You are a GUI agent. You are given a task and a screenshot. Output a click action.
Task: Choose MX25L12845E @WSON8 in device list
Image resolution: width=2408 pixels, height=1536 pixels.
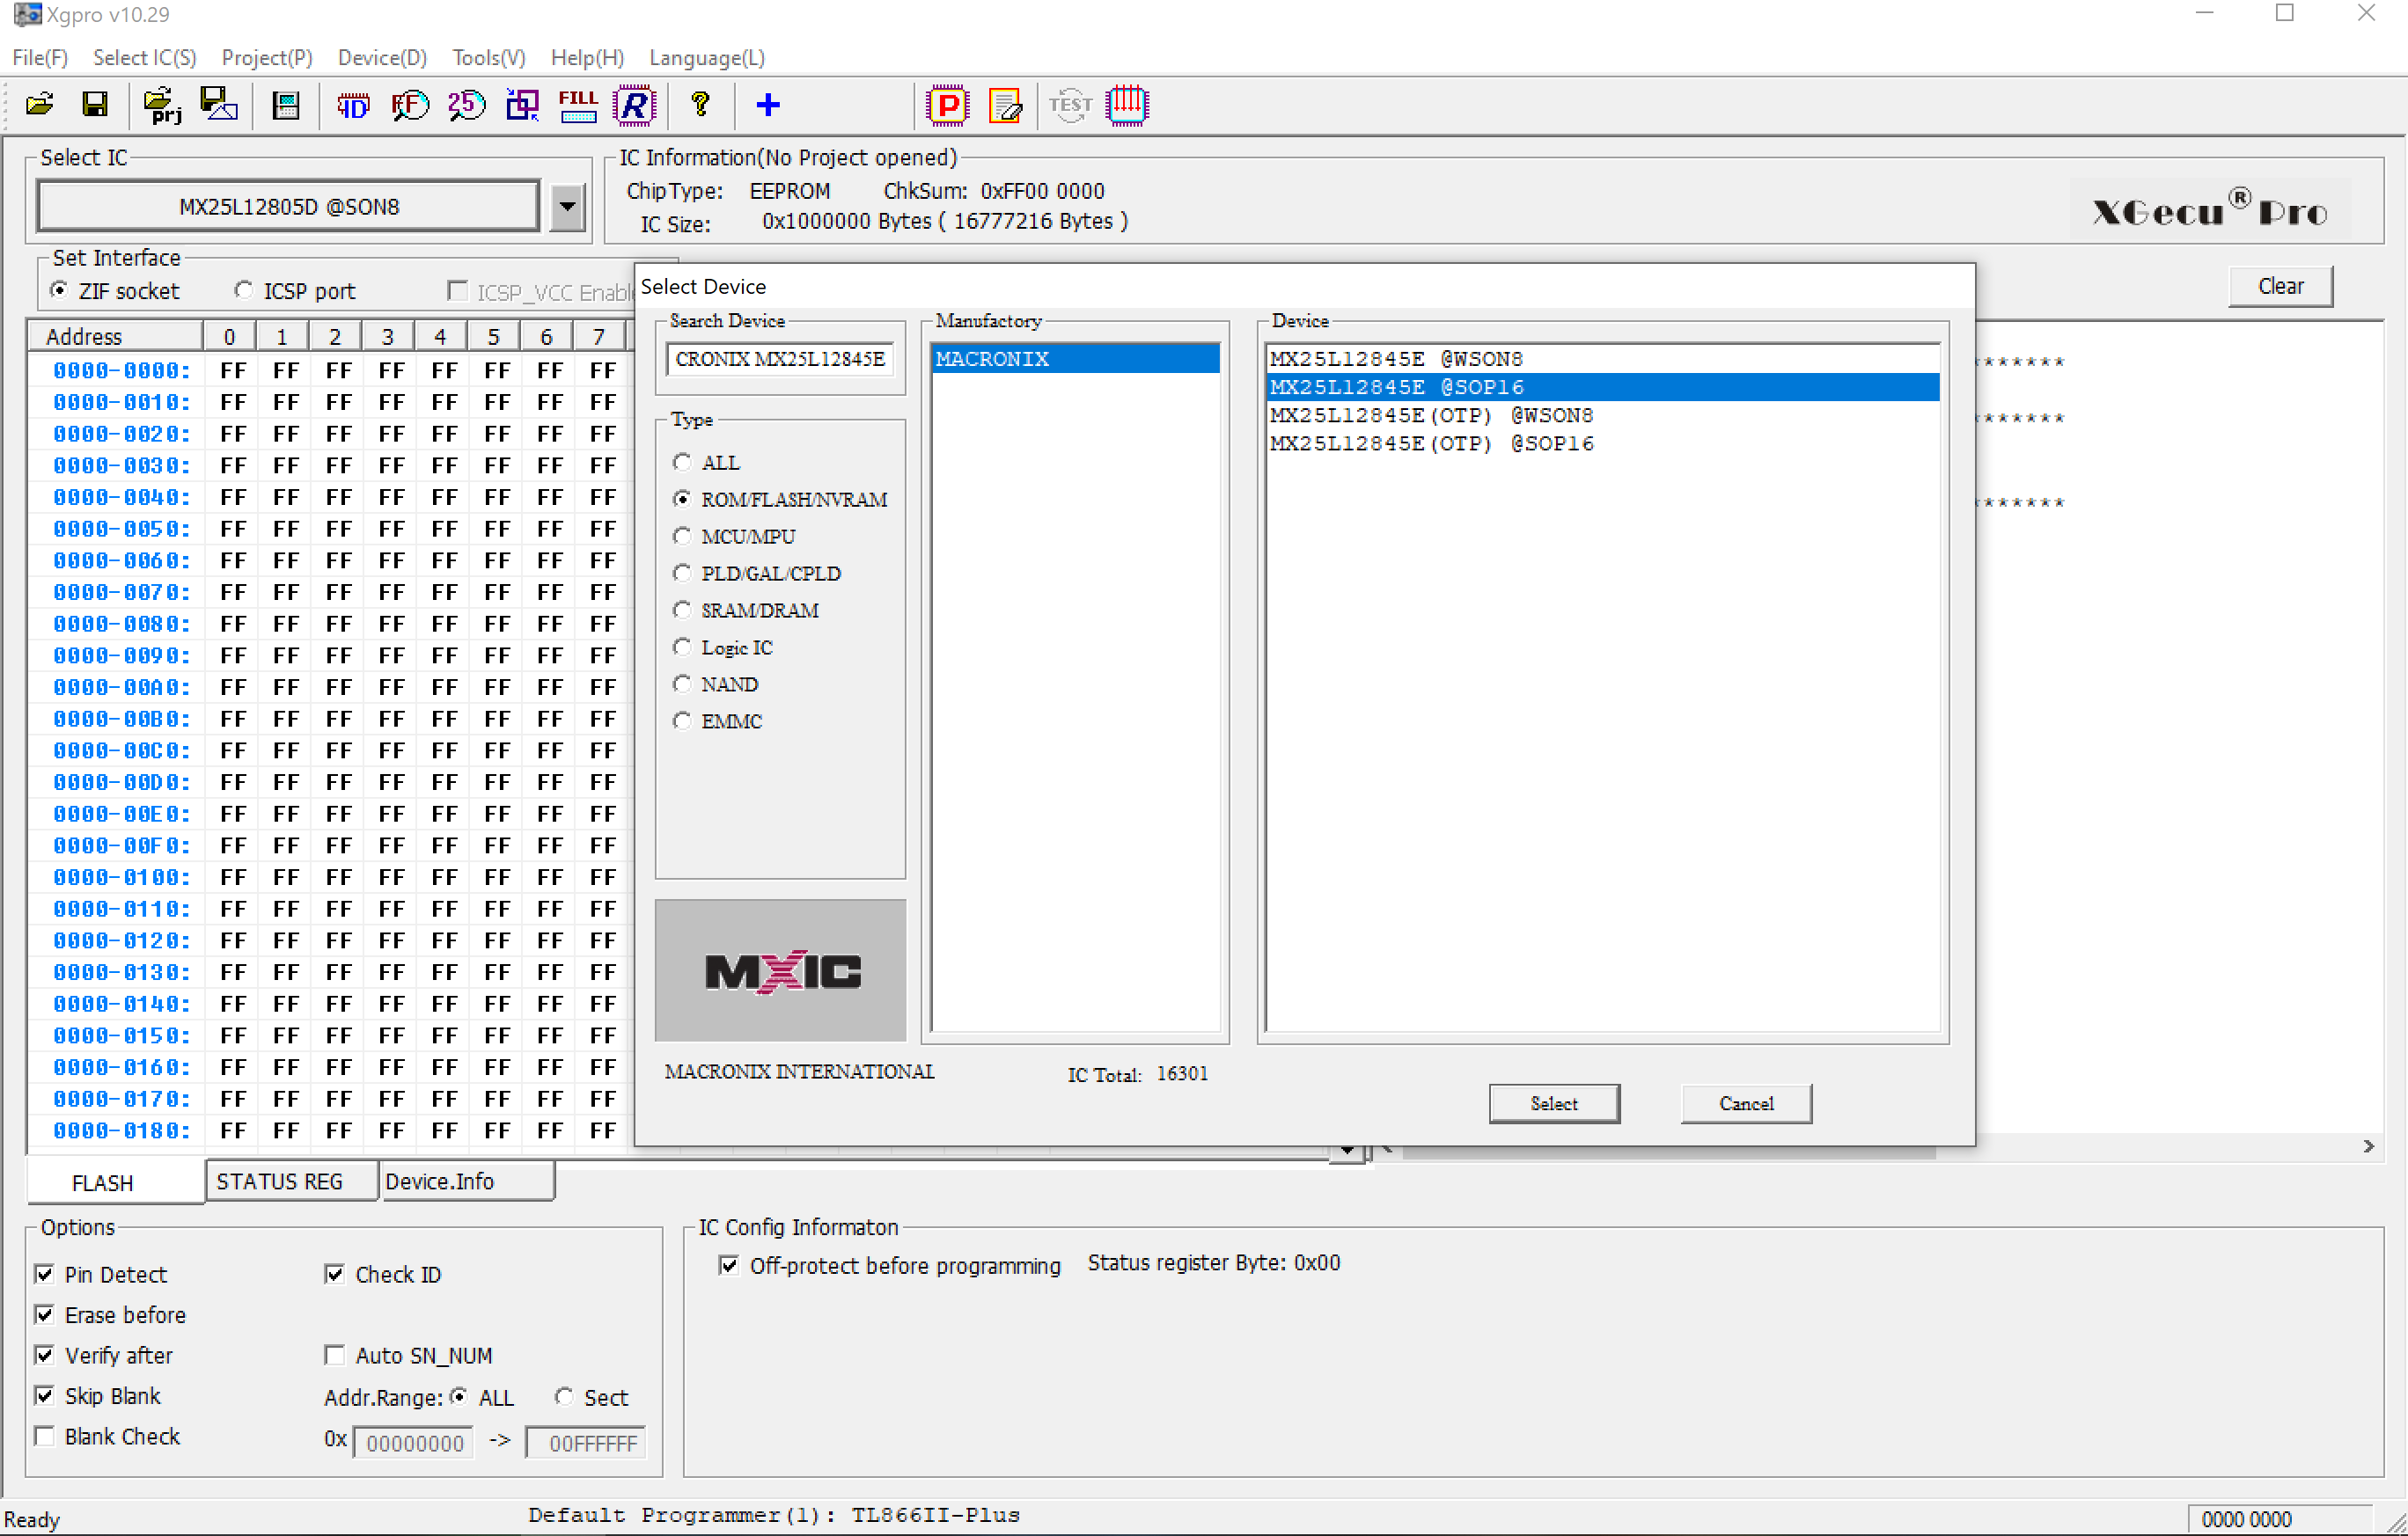[x=1396, y=359]
